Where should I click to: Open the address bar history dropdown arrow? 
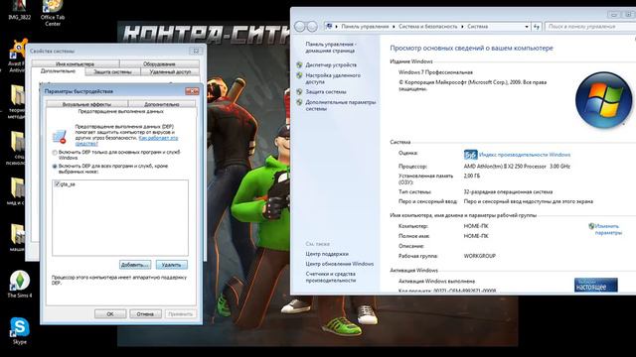point(527,27)
